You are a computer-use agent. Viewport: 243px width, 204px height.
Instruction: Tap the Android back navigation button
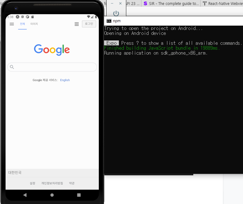point(25,195)
